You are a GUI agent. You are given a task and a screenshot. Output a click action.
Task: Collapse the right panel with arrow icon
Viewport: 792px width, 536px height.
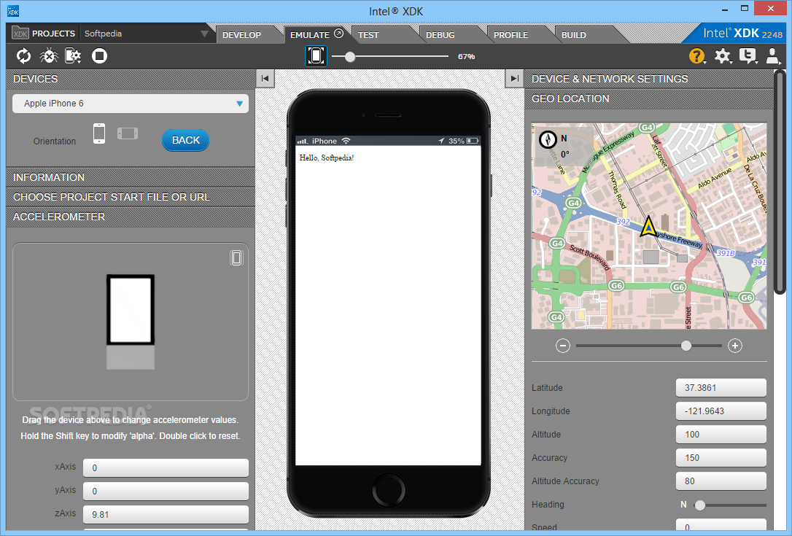tap(514, 78)
